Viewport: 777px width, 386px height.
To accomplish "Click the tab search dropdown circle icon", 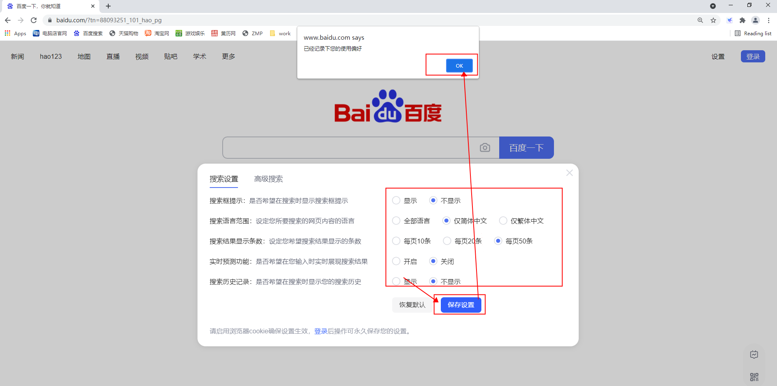I will pyautogui.click(x=713, y=6).
